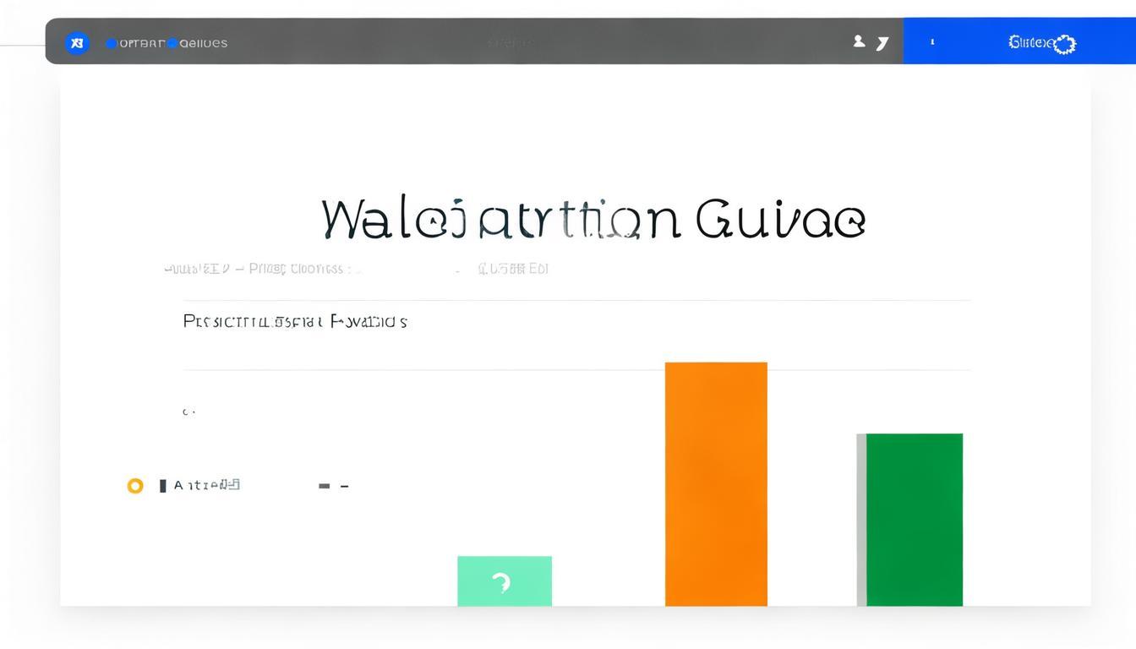This screenshot has height=649, width=1136.
Task: Click the wider gray dash left of the chart
Action: [324, 486]
